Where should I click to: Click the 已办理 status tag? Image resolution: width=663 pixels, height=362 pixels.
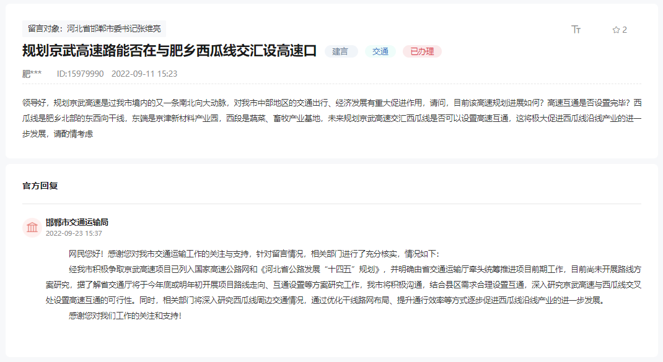(x=422, y=51)
